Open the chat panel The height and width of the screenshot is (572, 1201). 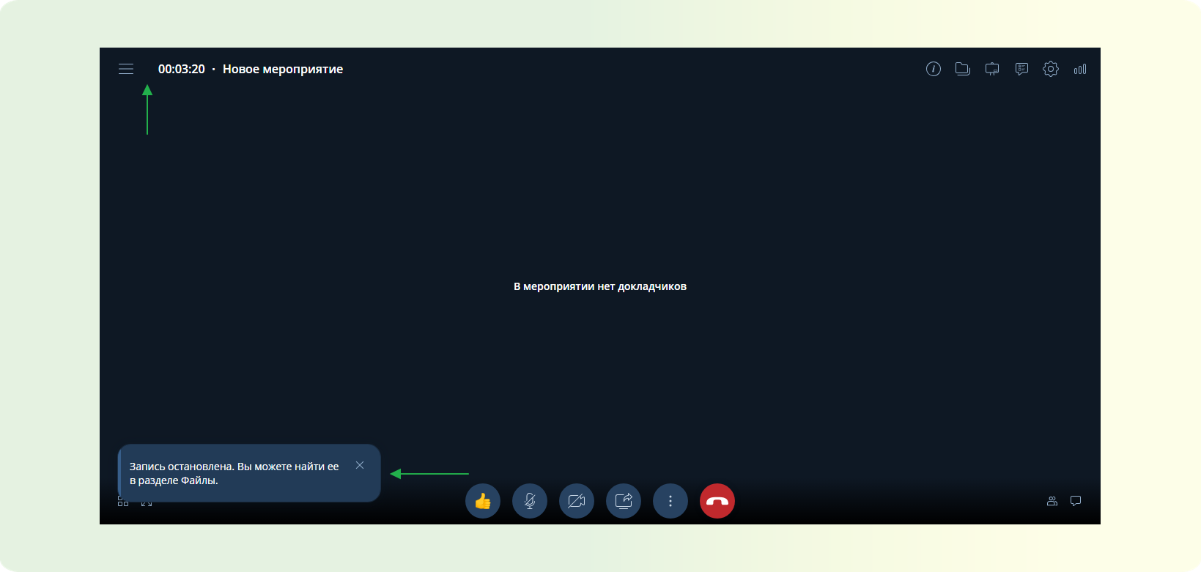[1075, 501]
